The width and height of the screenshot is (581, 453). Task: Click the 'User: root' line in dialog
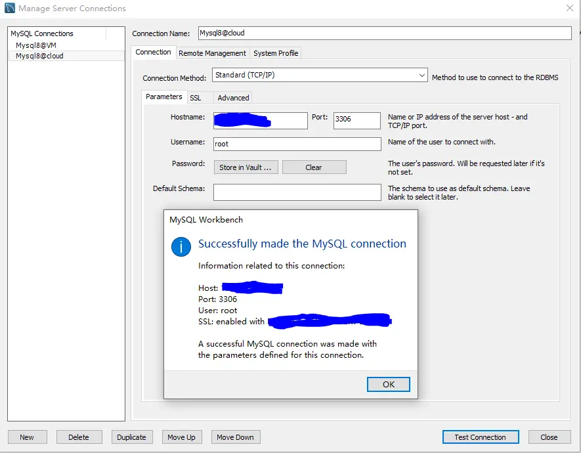(217, 311)
